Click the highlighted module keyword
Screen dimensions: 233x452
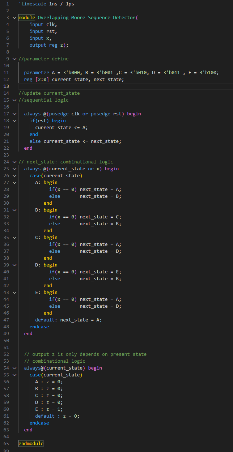[x=27, y=18]
